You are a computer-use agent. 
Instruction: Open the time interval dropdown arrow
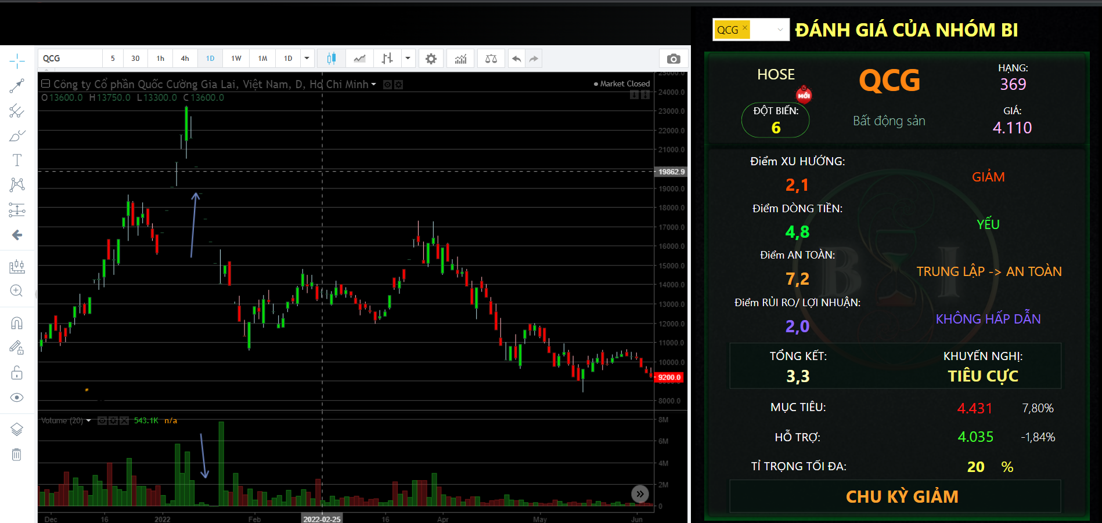click(x=307, y=59)
